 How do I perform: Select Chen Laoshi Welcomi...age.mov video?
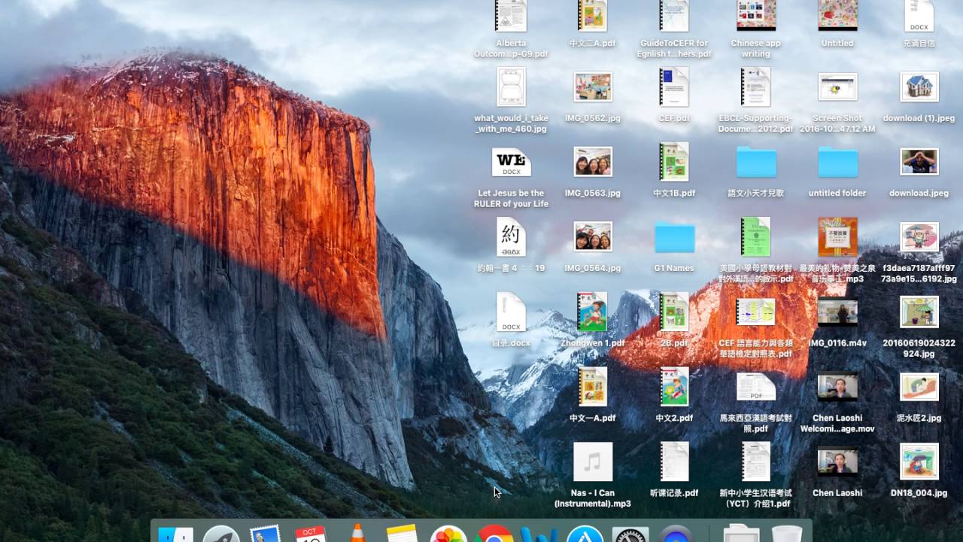[837, 386]
